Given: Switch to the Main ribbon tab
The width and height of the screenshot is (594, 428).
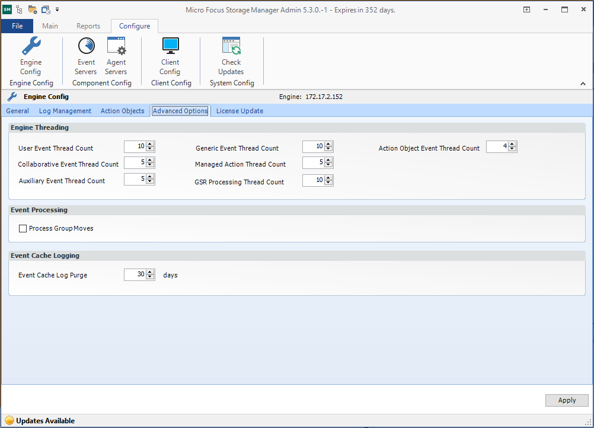Looking at the screenshot, I should pos(50,25).
